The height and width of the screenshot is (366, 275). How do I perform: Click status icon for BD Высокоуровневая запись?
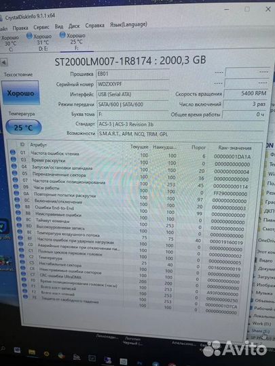point(20,225)
